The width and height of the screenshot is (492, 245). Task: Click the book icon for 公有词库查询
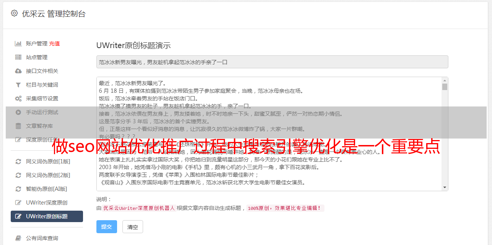(18, 238)
